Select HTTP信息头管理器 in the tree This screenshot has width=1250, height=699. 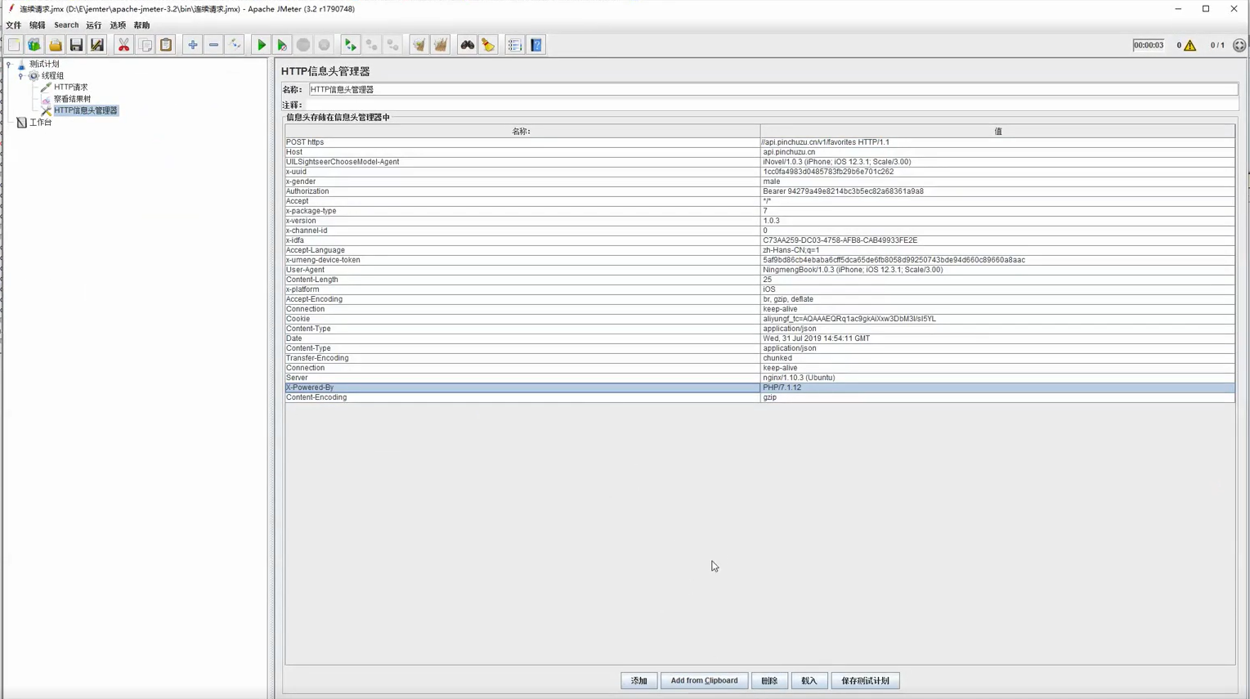click(86, 110)
